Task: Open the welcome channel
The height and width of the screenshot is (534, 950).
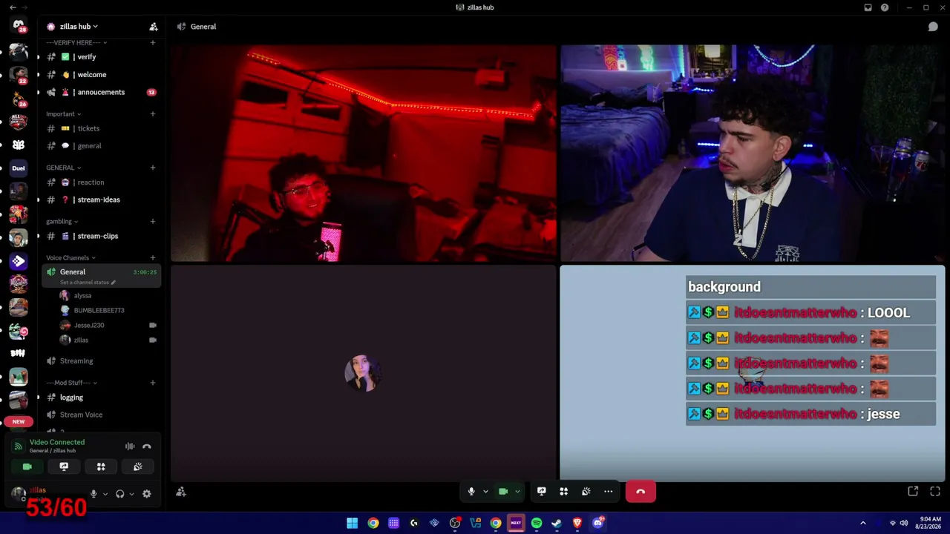Action: (101, 75)
